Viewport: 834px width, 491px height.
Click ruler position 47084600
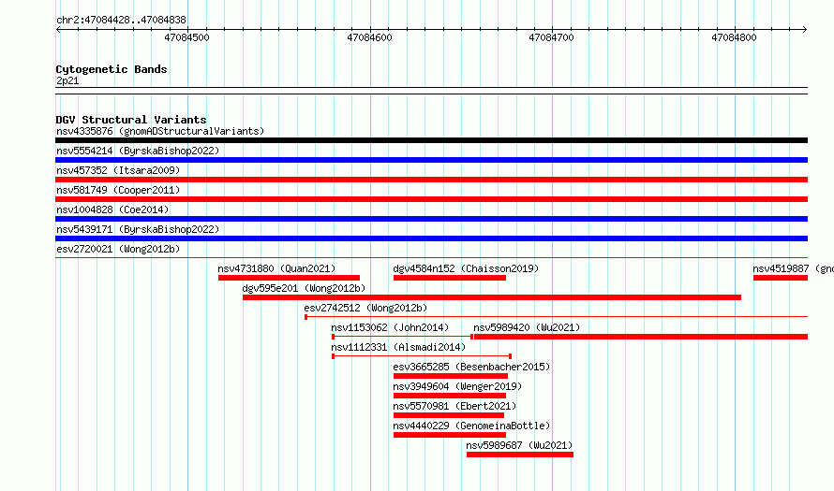(x=369, y=37)
